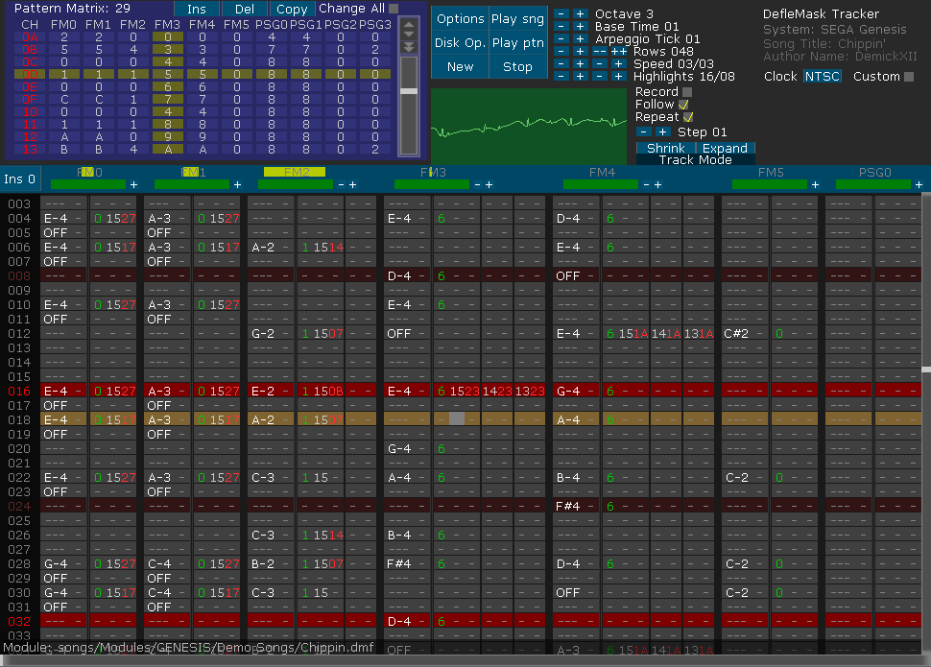931x667 pixels.
Task: Remove an effect column from FM3
Action: point(477,184)
